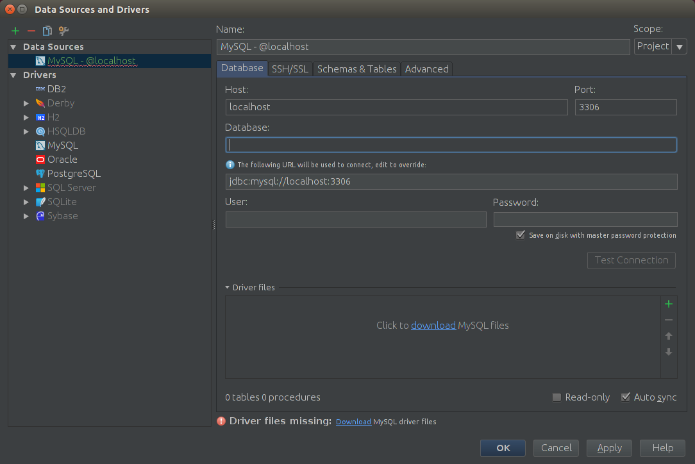
Task: Click the duplicate data source icon
Action: click(x=47, y=31)
